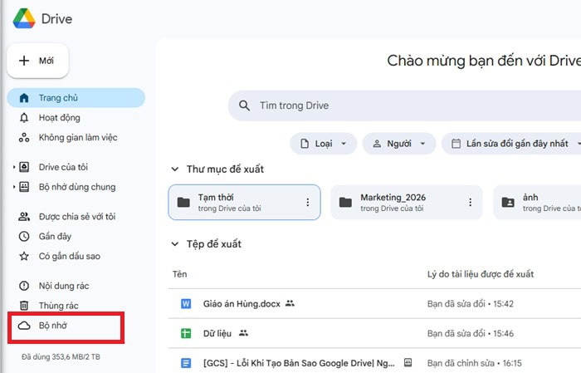Open the Giáo án Hùng.docx file
This screenshot has height=373, width=581.
click(x=240, y=304)
